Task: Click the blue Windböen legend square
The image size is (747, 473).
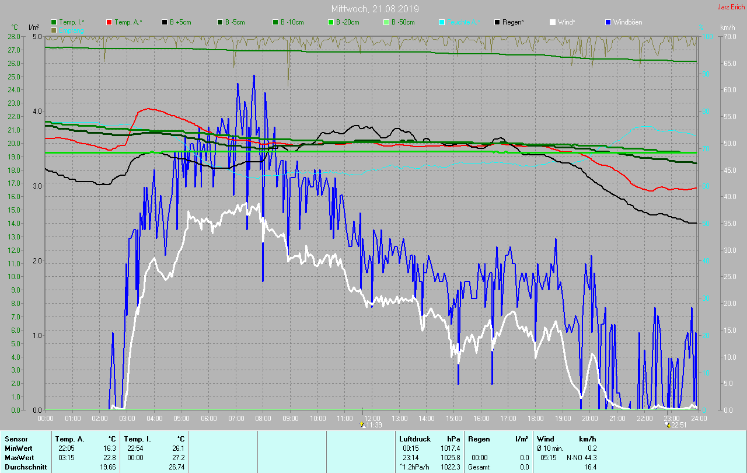Action: tap(608, 22)
